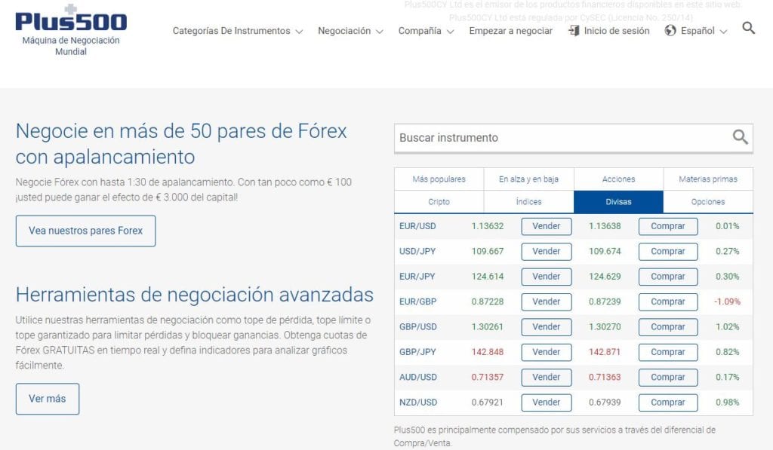
Task: Click the GBP/USD change 1.02%
Action: [727, 327]
